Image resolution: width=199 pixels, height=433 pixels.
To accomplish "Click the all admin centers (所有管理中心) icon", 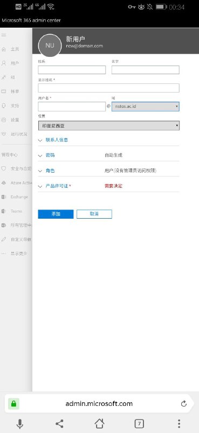I will [4, 225].
